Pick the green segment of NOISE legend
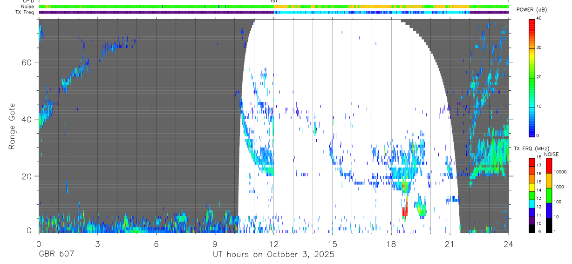The width and height of the screenshot is (572, 264). [x=549, y=195]
